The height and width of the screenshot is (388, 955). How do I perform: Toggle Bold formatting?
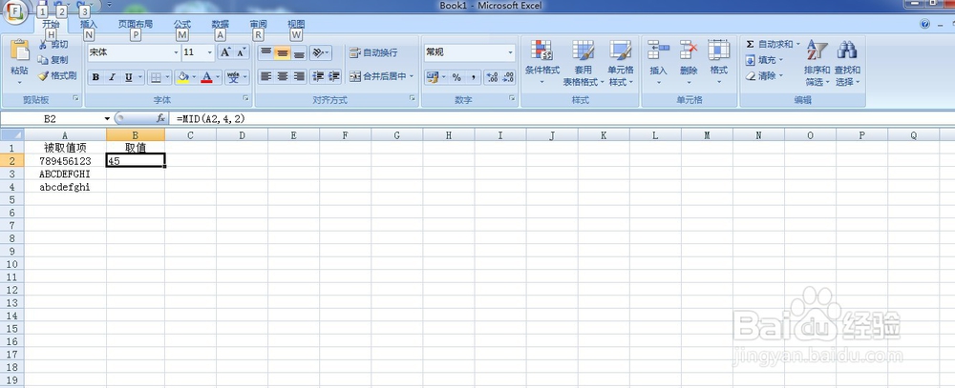point(95,77)
